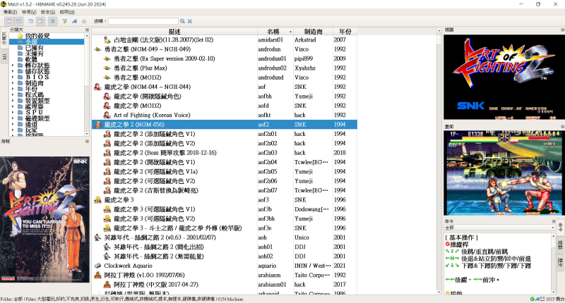
Task: Expand the 儲存狀態 tree node
Action: pyautogui.click(x=13, y=71)
